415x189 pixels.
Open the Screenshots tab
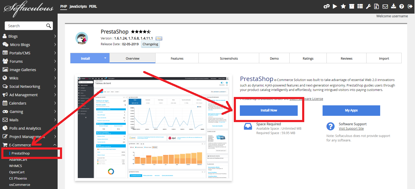point(229,59)
